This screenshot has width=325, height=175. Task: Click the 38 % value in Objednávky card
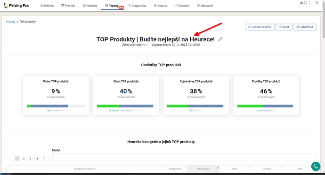pyautogui.click(x=196, y=91)
